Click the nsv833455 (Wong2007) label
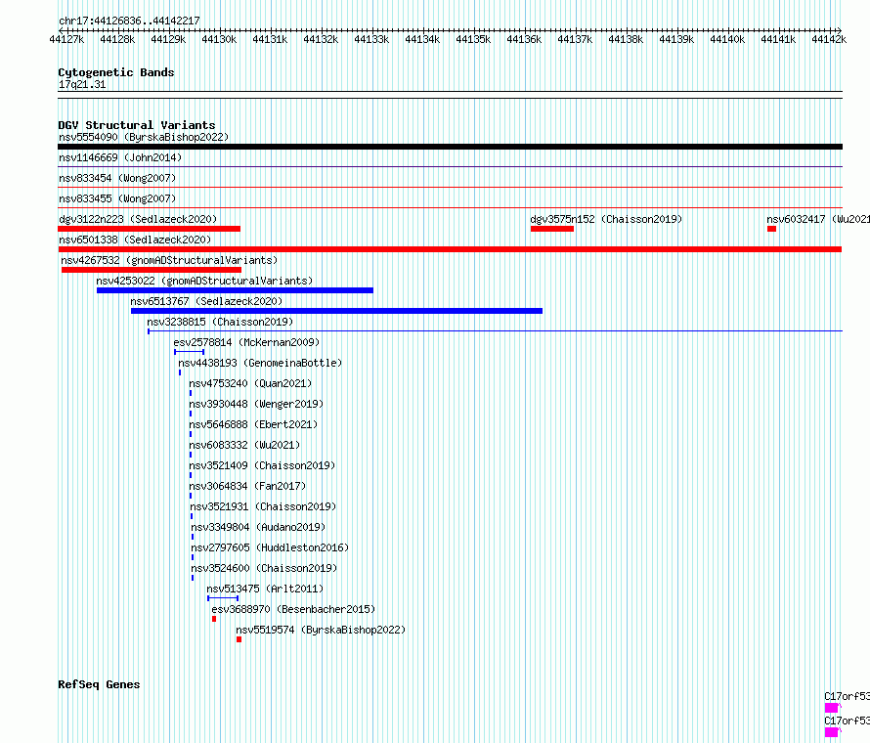 tap(117, 198)
